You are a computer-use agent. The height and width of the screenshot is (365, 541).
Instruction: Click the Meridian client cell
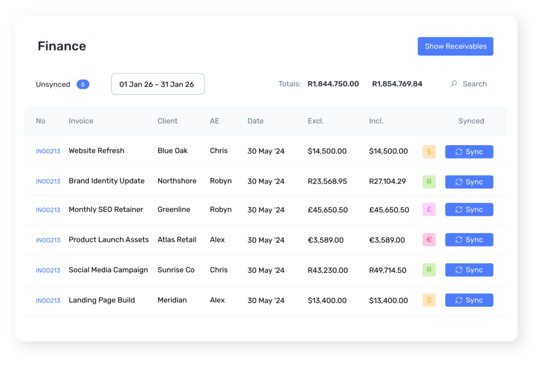point(172,300)
